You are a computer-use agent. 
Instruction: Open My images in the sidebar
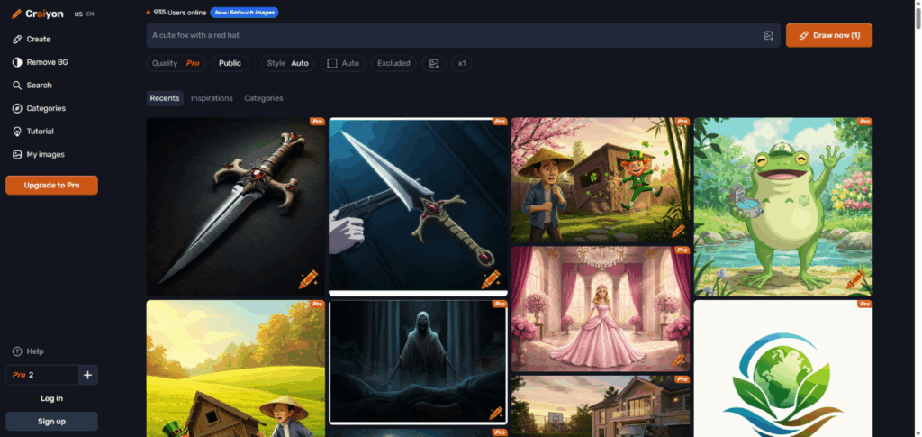(x=45, y=154)
